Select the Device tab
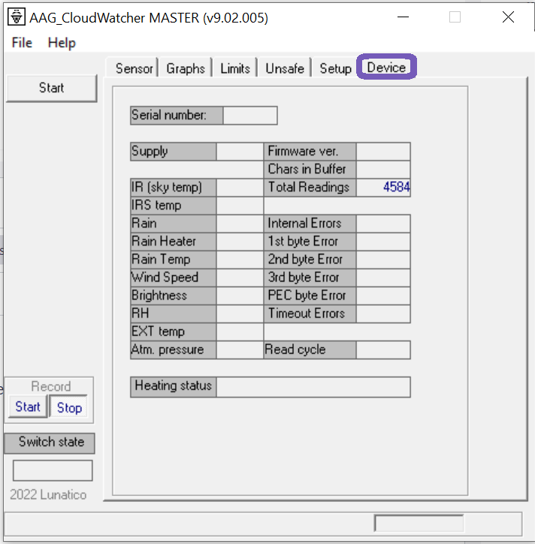The image size is (535, 544). tap(386, 67)
